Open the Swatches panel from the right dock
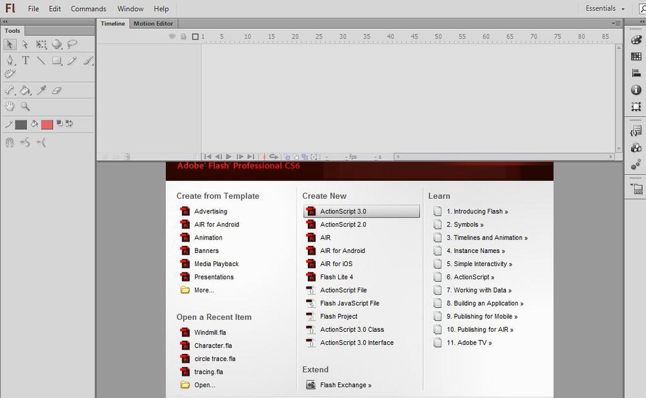This screenshot has width=646, height=398. coord(637,57)
